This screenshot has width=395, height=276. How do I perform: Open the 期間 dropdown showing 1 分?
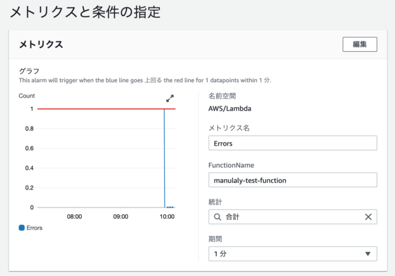293,254
